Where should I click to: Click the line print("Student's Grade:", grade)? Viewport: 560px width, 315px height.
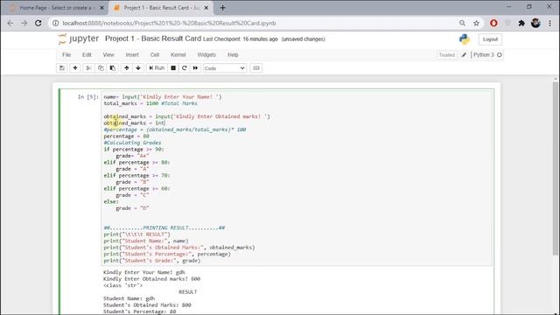click(x=152, y=261)
